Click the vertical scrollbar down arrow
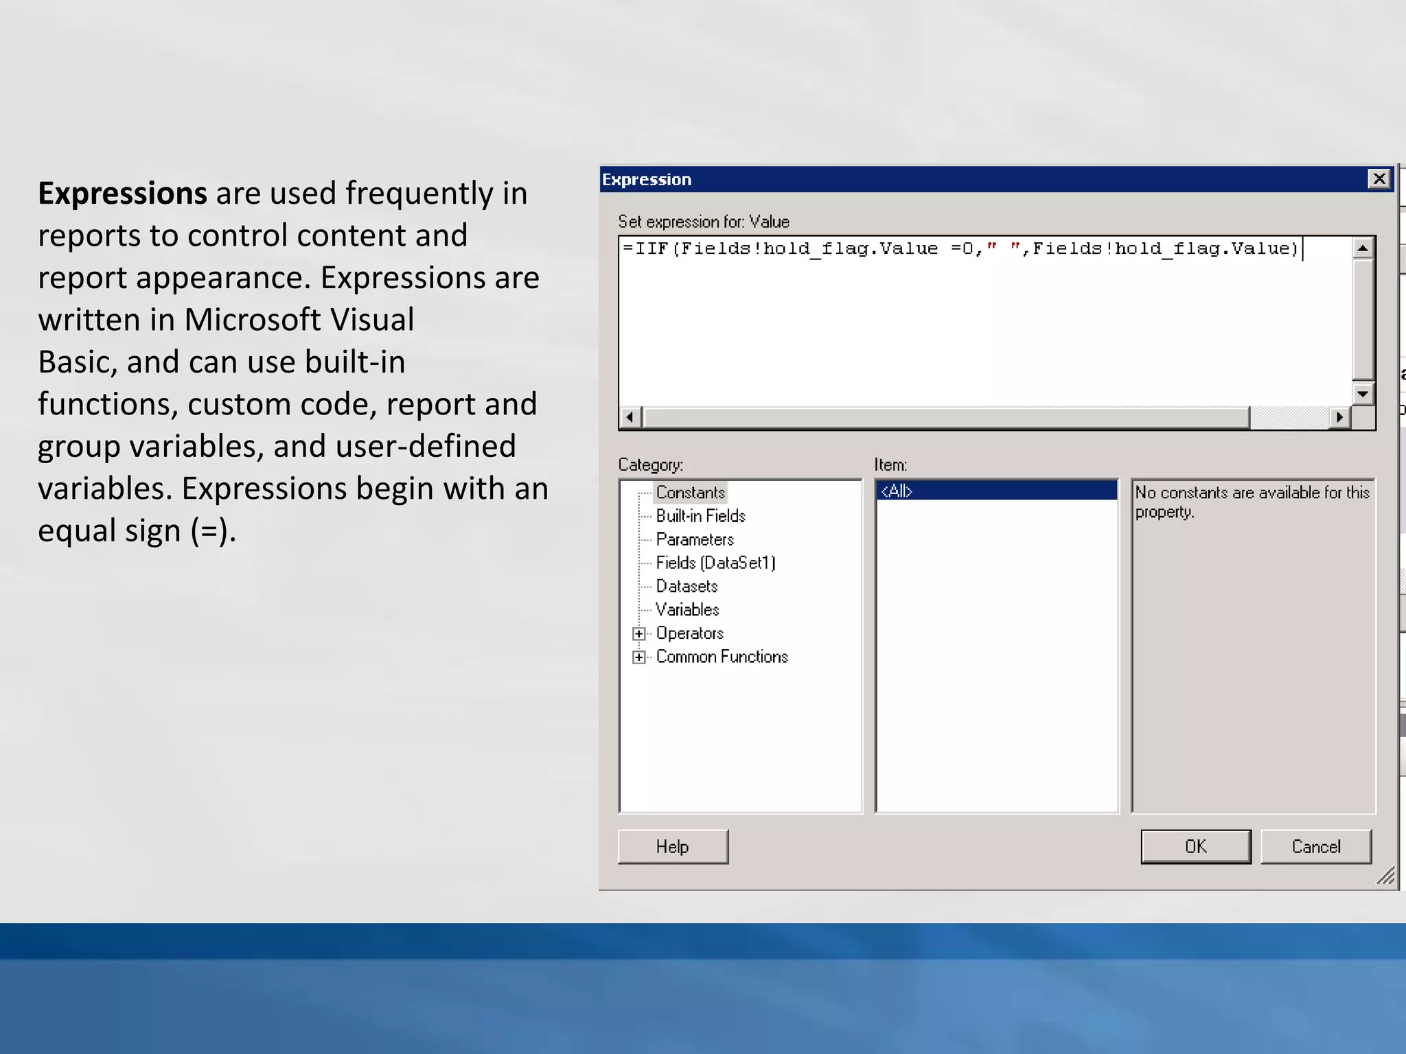The image size is (1406, 1054). tap(1363, 394)
